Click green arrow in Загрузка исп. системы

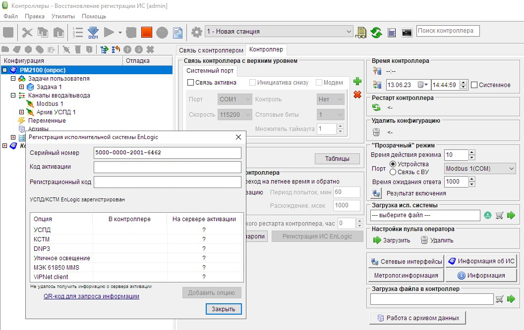point(511,215)
